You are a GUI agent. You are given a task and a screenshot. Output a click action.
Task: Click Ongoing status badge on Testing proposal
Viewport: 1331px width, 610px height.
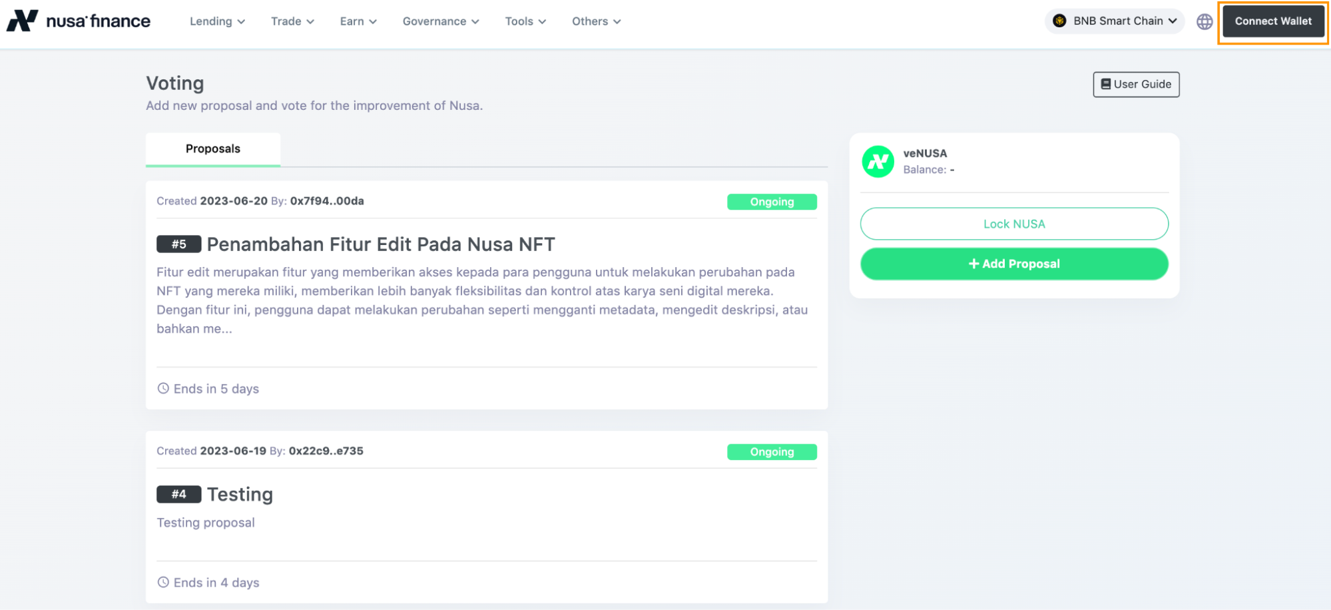tap(772, 452)
